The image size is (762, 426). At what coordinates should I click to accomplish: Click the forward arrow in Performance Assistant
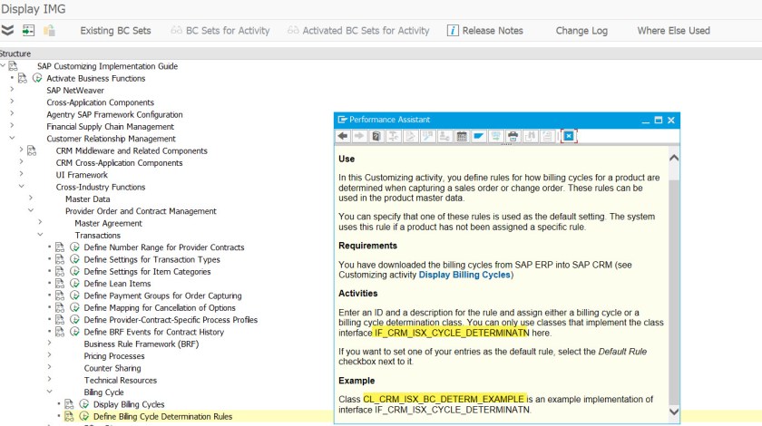pyautogui.click(x=359, y=136)
